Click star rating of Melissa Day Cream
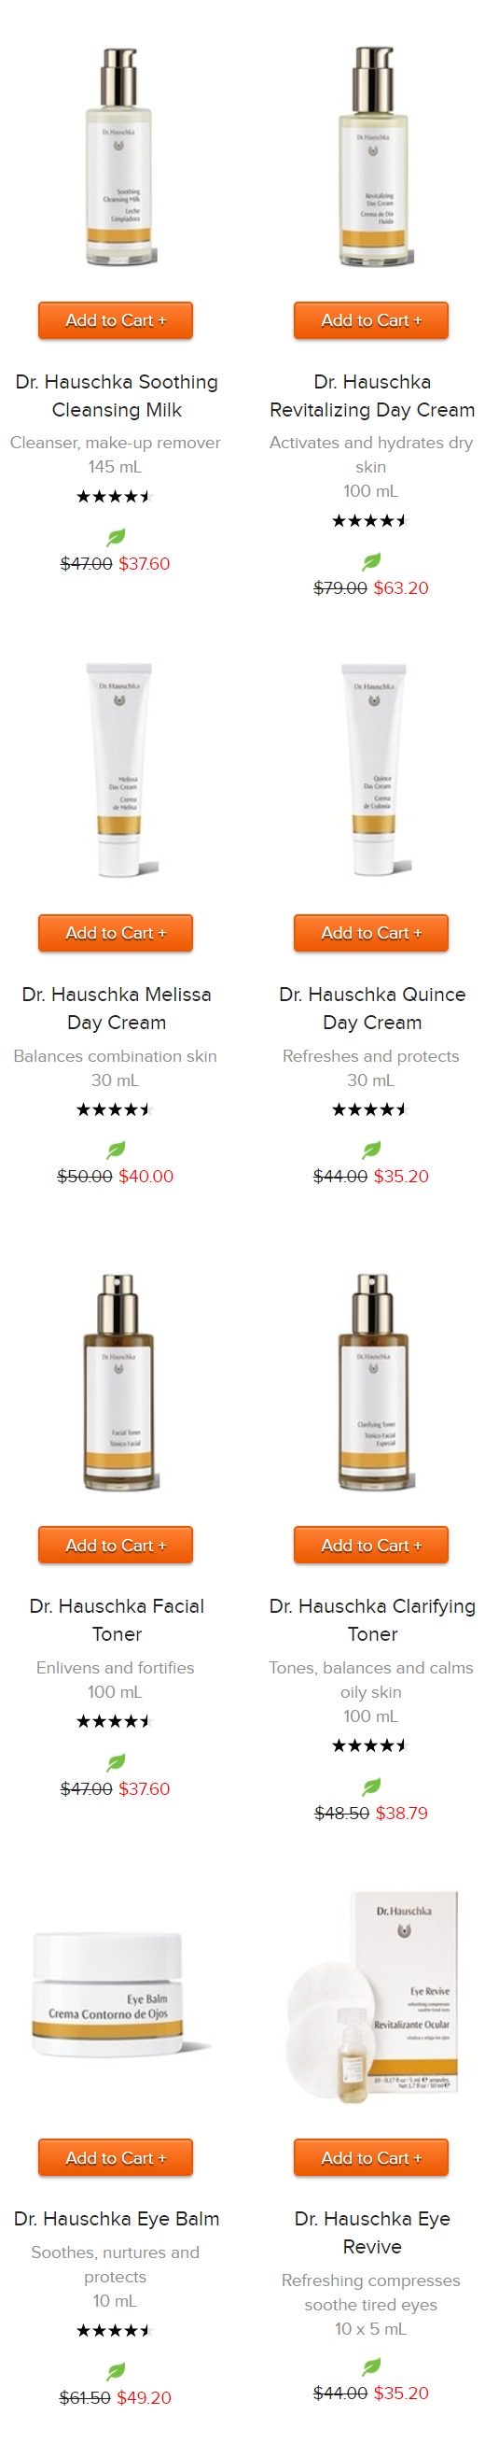Viewport: 485px width, 2443px height. click(115, 1109)
